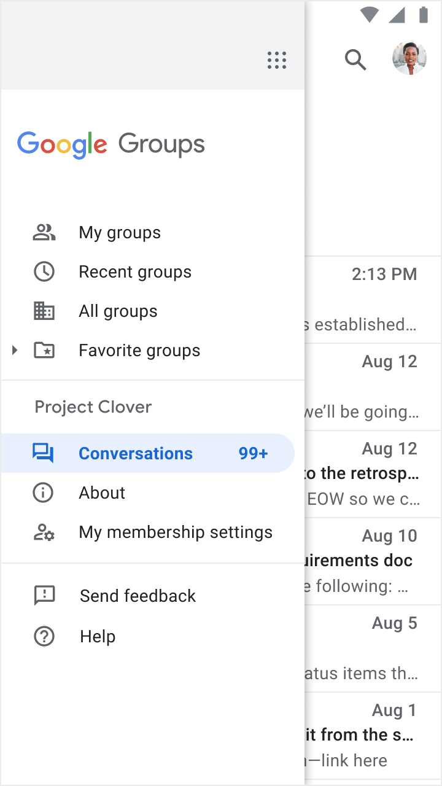
Task: Open the user profile avatar
Action: point(409,59)
